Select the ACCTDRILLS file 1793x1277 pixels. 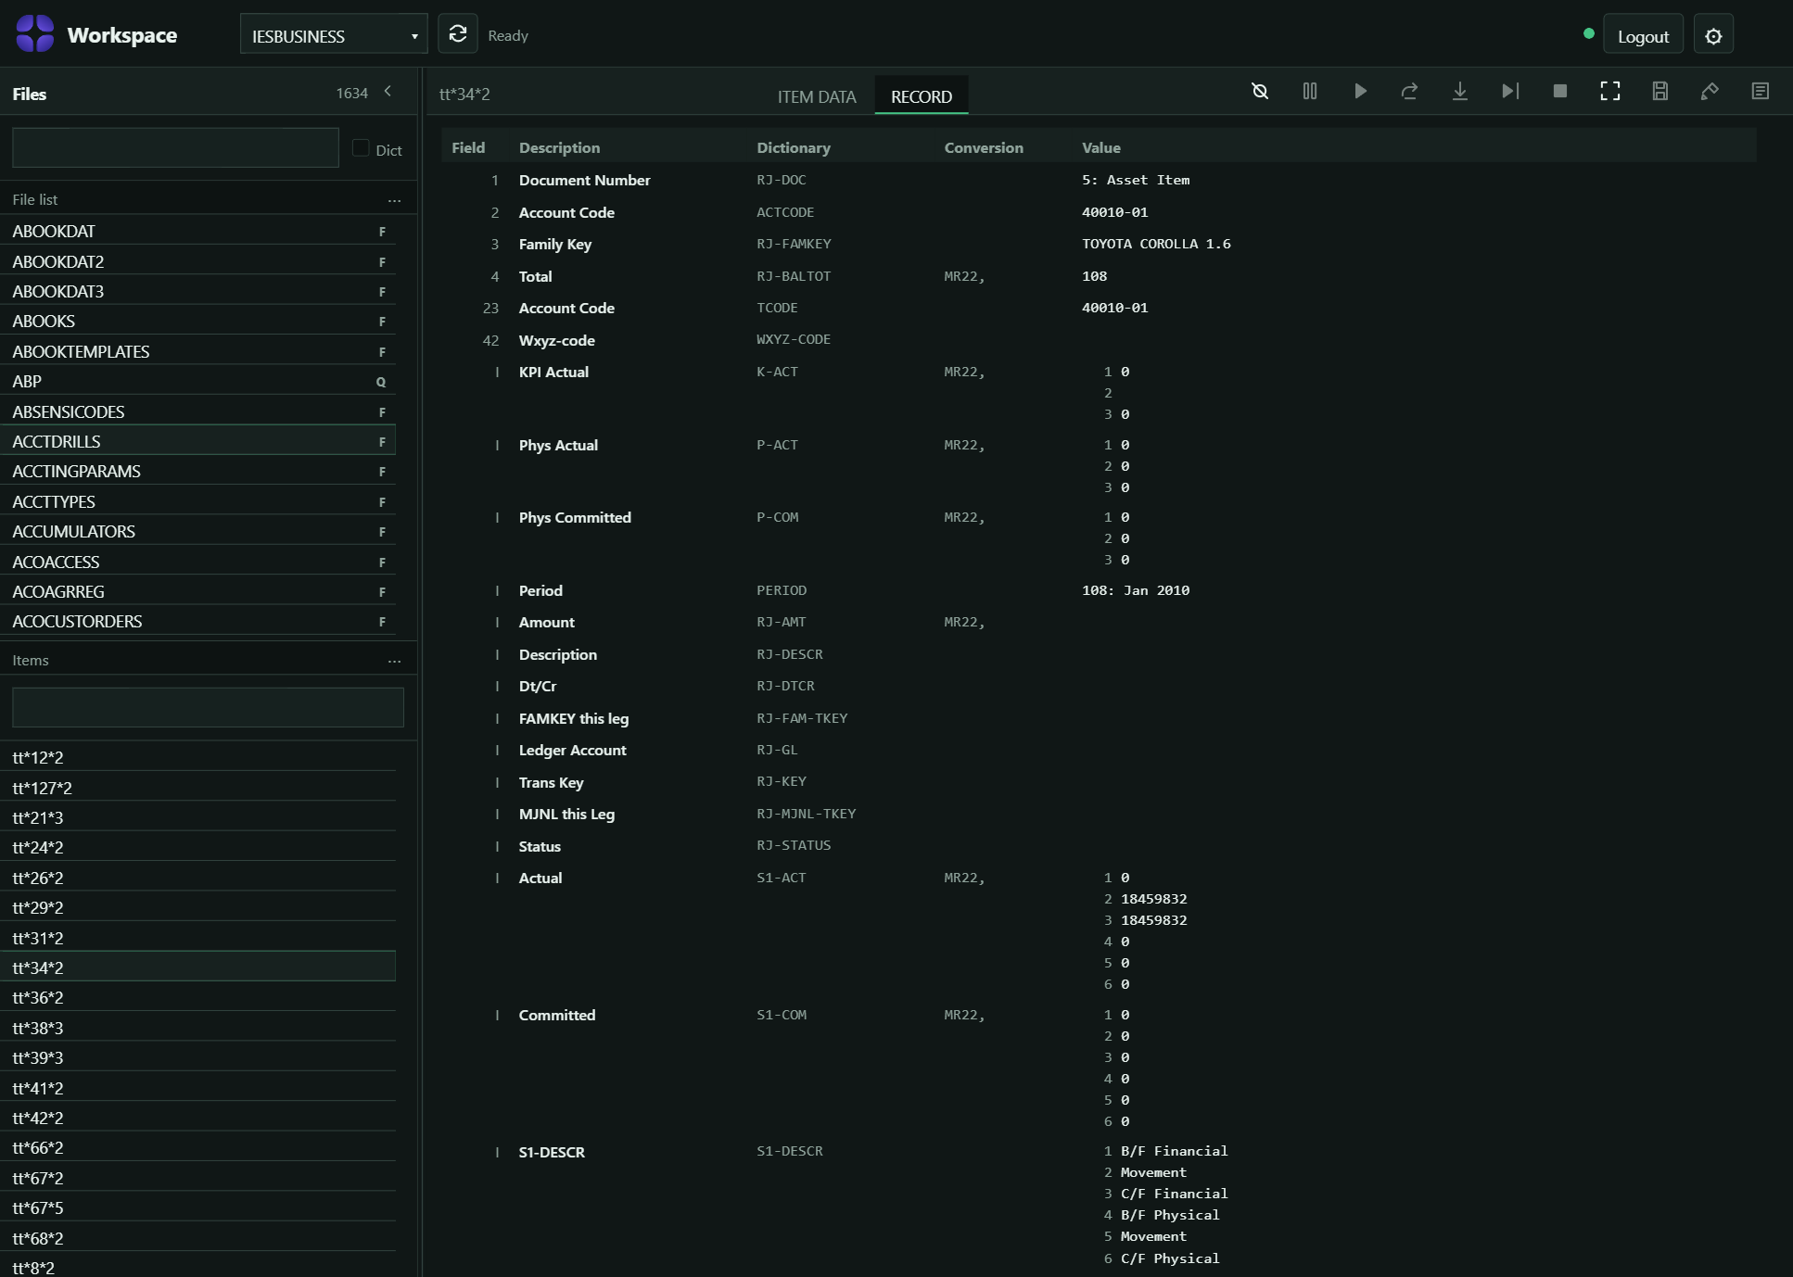198,441
